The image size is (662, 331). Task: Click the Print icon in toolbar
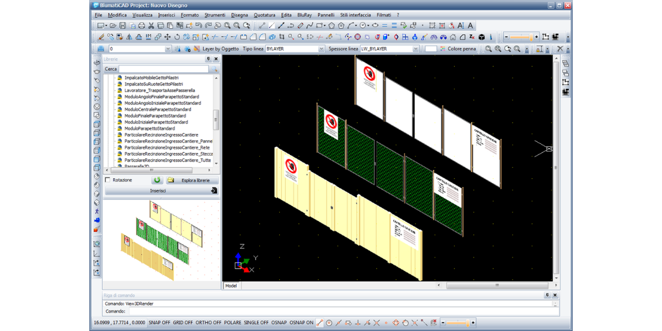pyautogui.click(x=141, y=25)
